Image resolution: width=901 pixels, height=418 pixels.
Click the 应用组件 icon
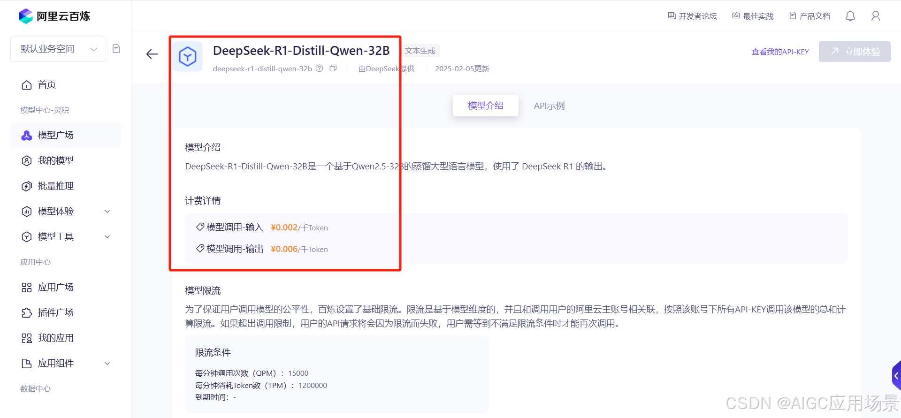coord(27,364)
